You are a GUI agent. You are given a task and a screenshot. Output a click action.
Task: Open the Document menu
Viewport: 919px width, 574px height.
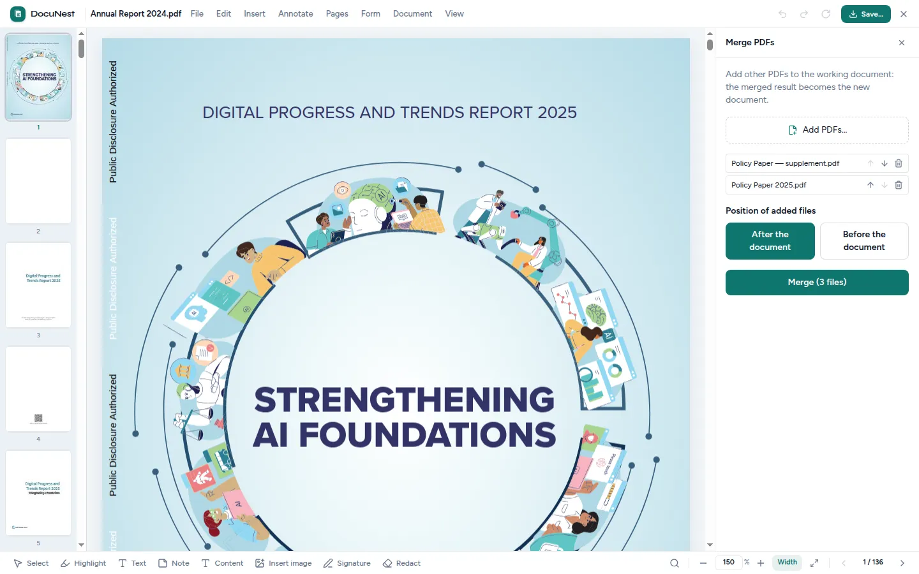412,14
